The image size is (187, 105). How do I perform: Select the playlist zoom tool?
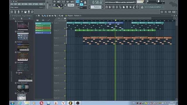click(x=60, y=16)
